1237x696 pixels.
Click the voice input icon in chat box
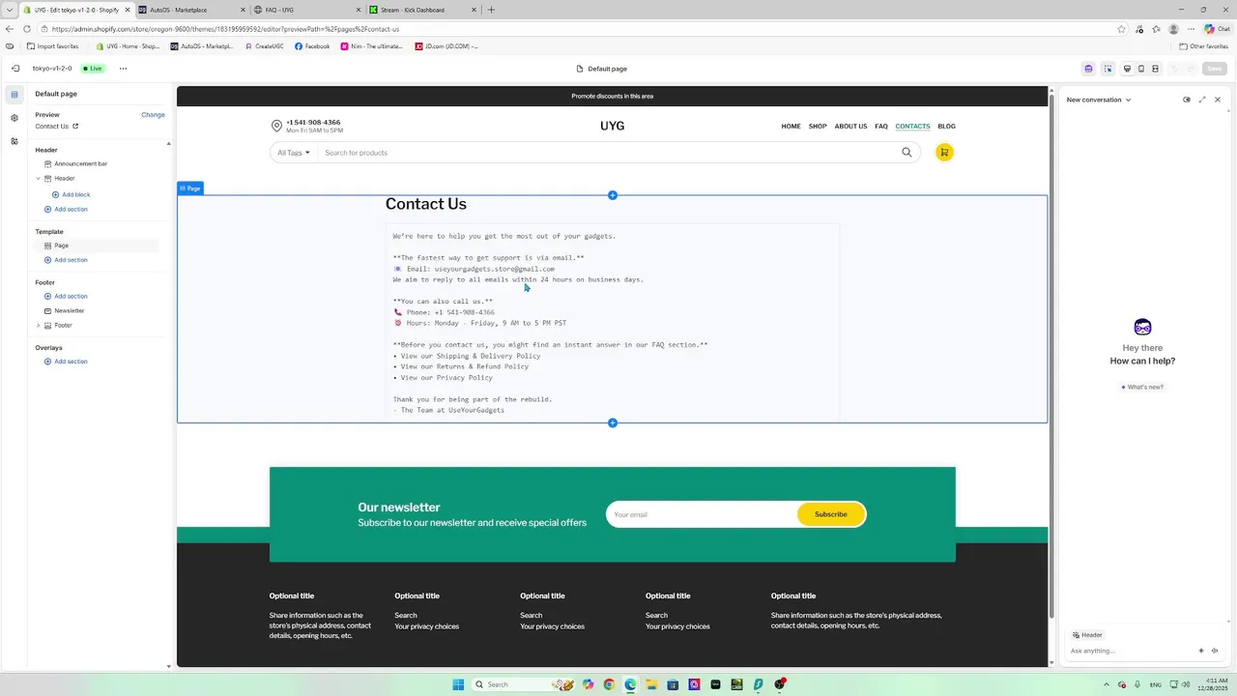(x=1215, y=651)
